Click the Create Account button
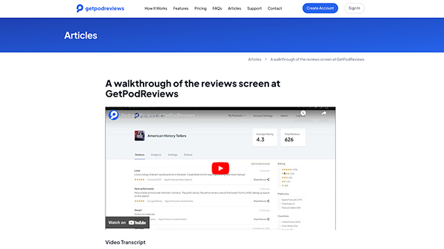Screen dimensions: 444x249 coord(320,8)
